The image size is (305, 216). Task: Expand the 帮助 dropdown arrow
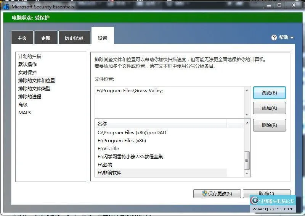point(292,37)
